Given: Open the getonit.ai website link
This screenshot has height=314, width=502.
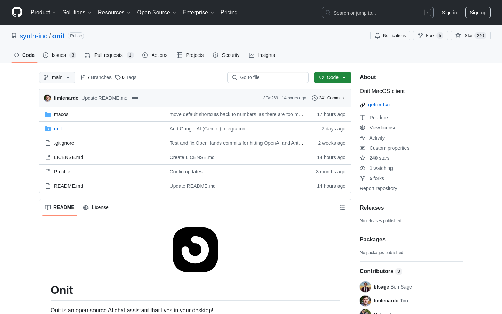Looking at the screenshot, I should [x=379, y=105].
